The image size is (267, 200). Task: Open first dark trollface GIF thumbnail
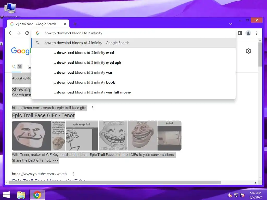coord(31,135)
